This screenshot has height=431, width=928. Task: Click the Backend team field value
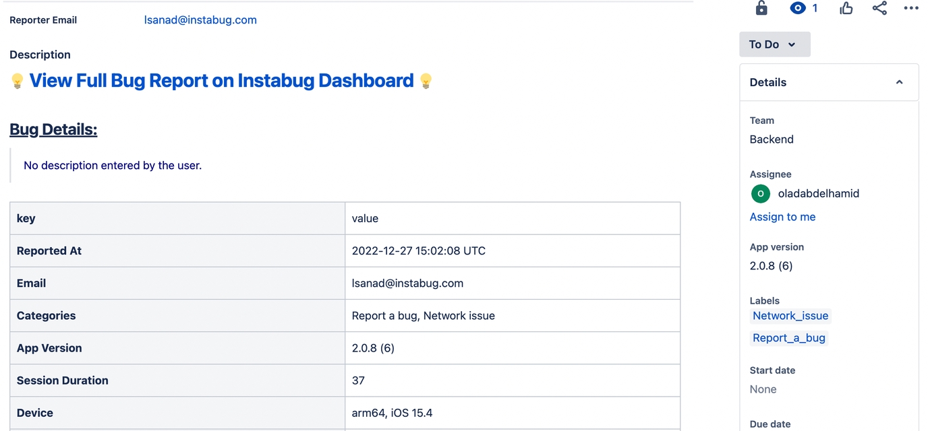point(772,139)
